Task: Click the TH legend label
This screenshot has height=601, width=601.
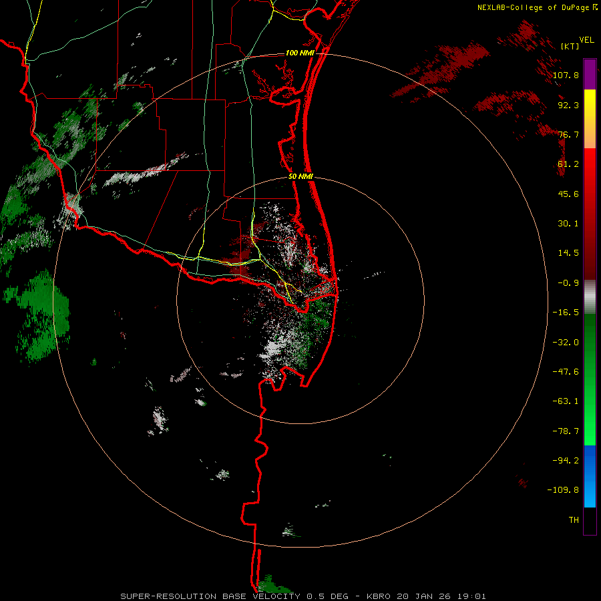Action: (574, 520)
